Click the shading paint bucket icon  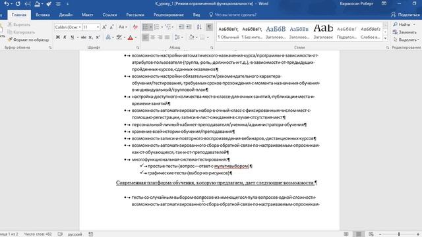click(x=191, y=37)
